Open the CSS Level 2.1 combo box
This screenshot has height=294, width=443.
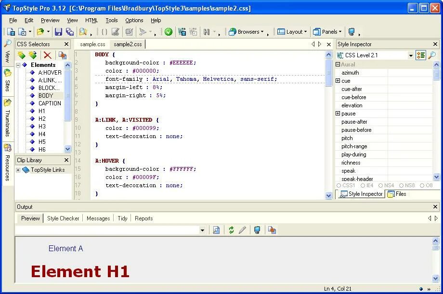tap(411, 55)
